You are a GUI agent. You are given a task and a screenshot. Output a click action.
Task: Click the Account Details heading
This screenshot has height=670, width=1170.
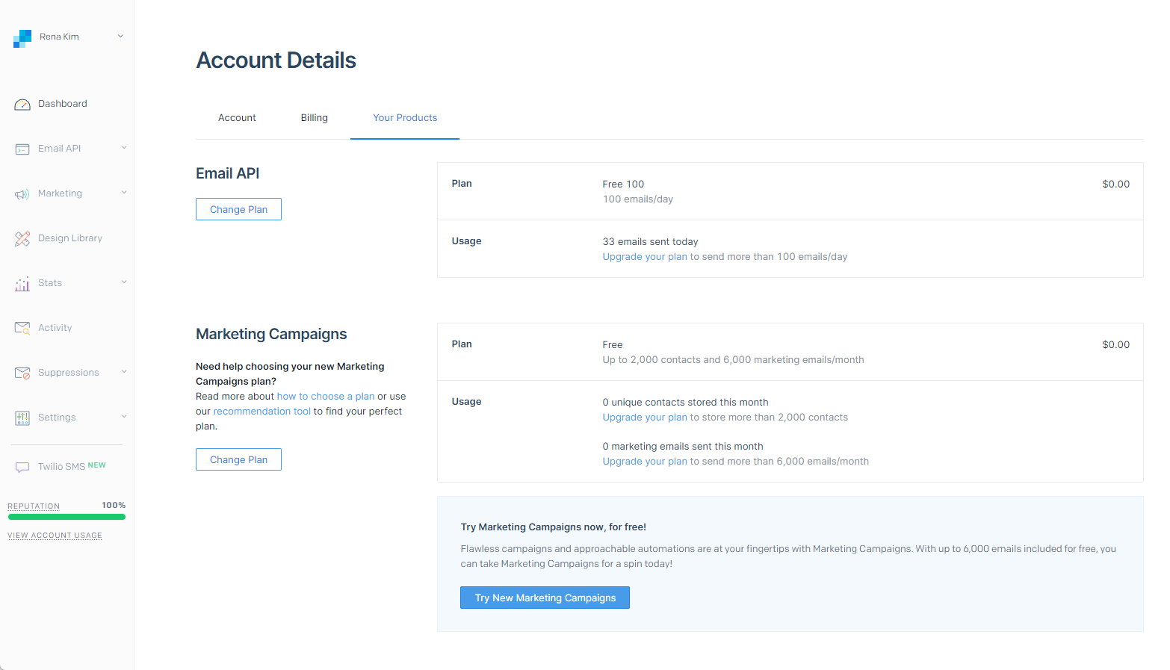click(276, 61)
